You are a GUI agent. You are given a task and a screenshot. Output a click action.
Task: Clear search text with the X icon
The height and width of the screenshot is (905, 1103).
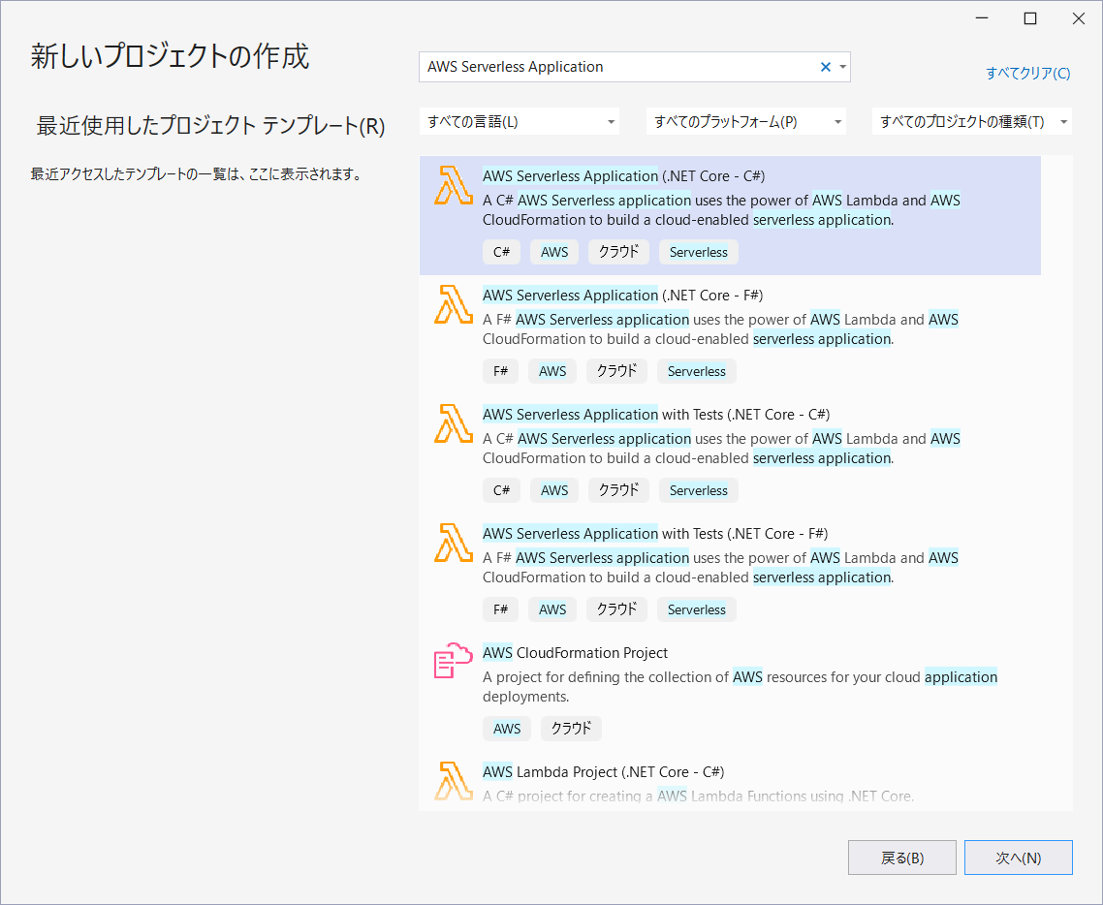coord(825,67)
